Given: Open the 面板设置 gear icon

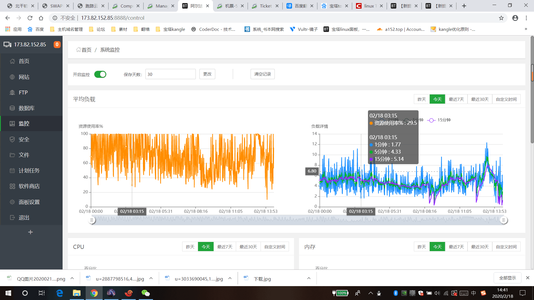Looking at the screenshot, I should point(12,202).
